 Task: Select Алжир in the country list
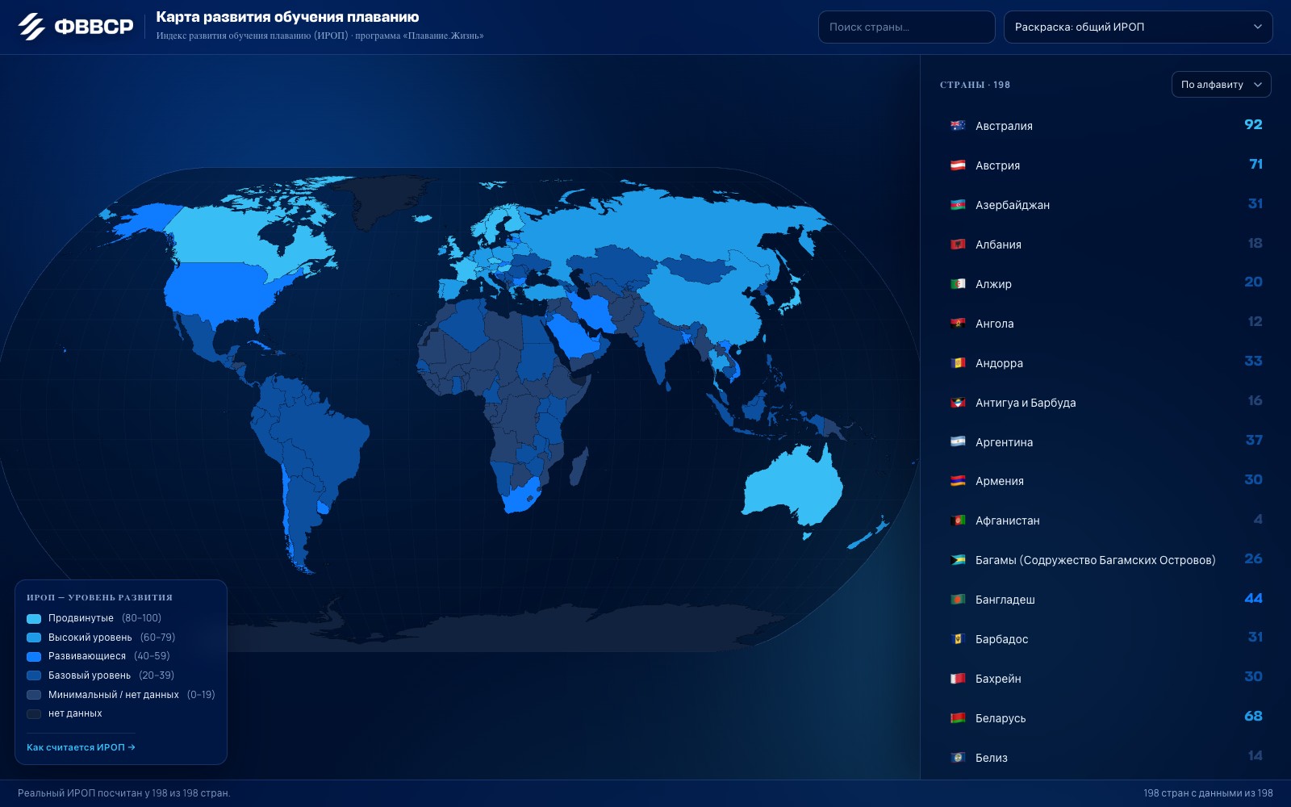pos(1105,283)
